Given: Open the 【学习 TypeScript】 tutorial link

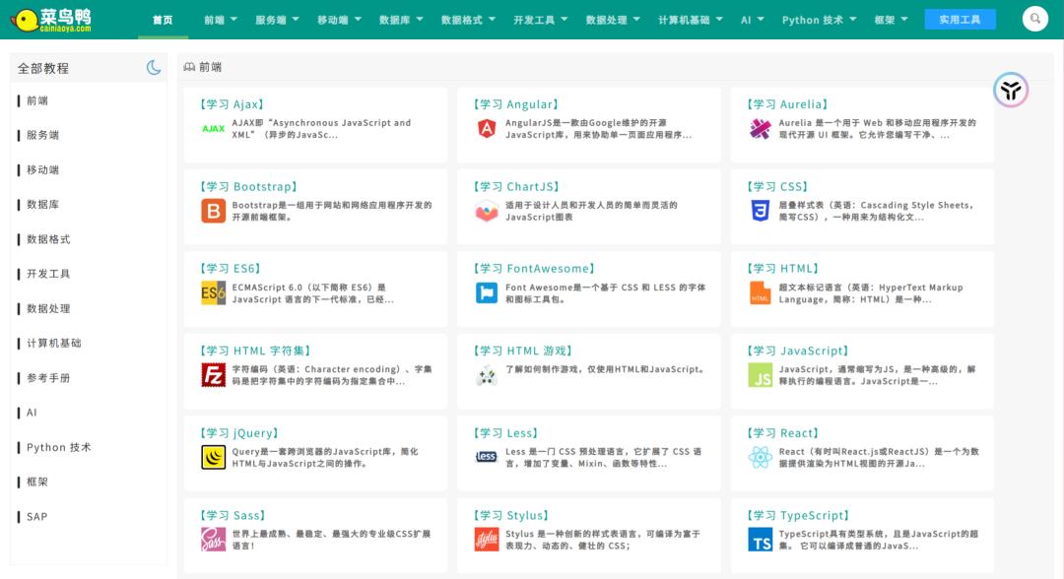Looking at the screenshot, I should pyautogui.click(x=798, y=515).
